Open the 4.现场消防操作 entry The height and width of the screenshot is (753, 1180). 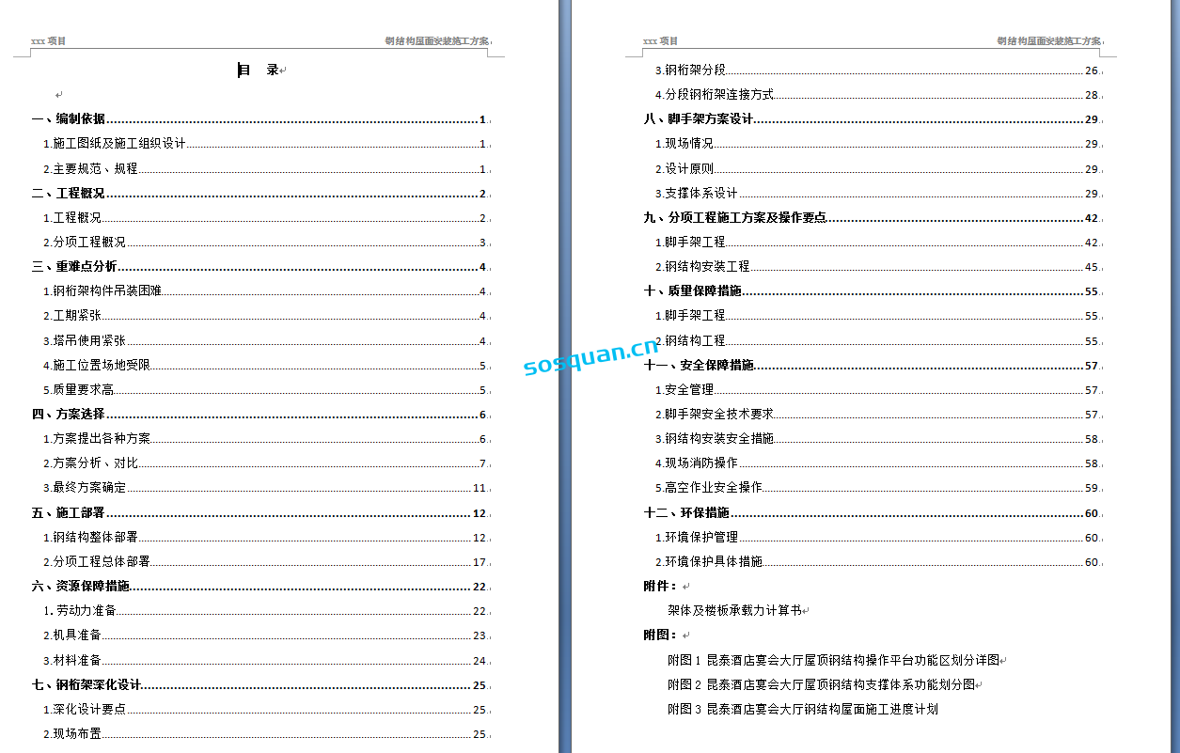(x=696, y=463)
